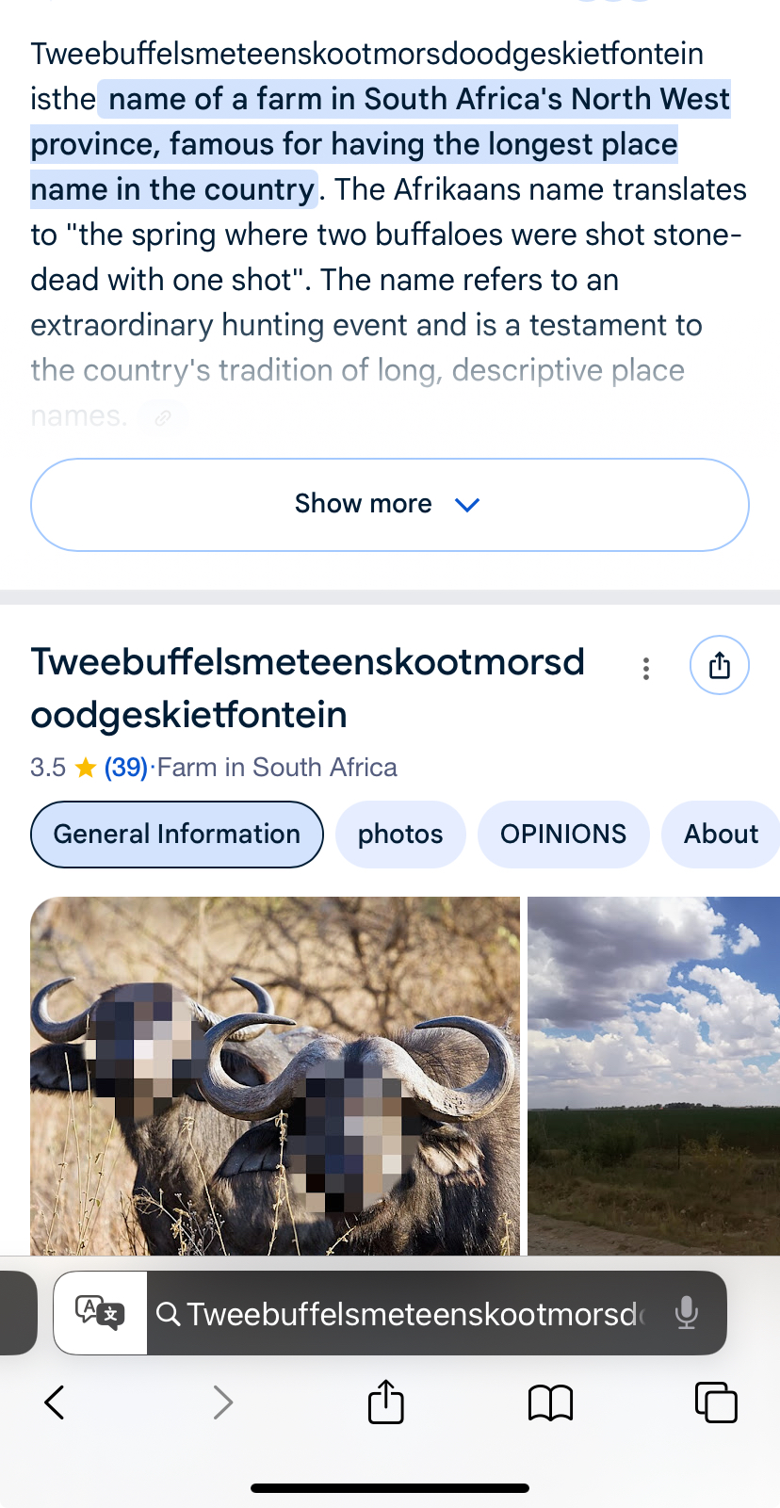The width and height of the screenshot is (780, 1508).
Task: Tap the chevron next to Show more
Action: 467,505
